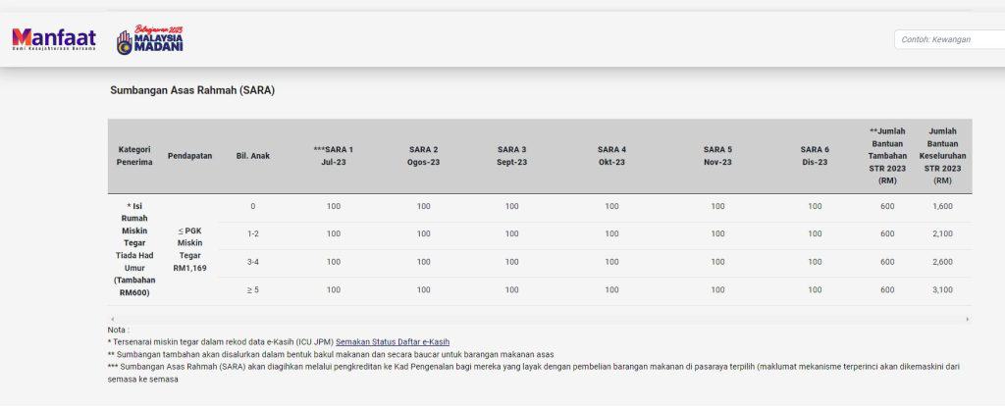Screen dimensions: 1005x410
Task: Click the SARA 6 '100' in the 3-4 row
Action: tap(815, 261)
